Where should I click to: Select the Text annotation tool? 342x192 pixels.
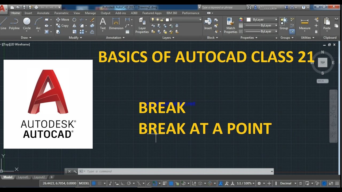pos(103,23)
